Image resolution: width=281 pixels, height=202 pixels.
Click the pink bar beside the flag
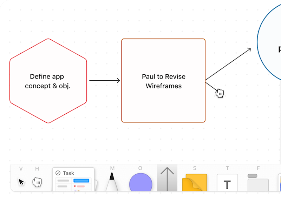point(81,186)
